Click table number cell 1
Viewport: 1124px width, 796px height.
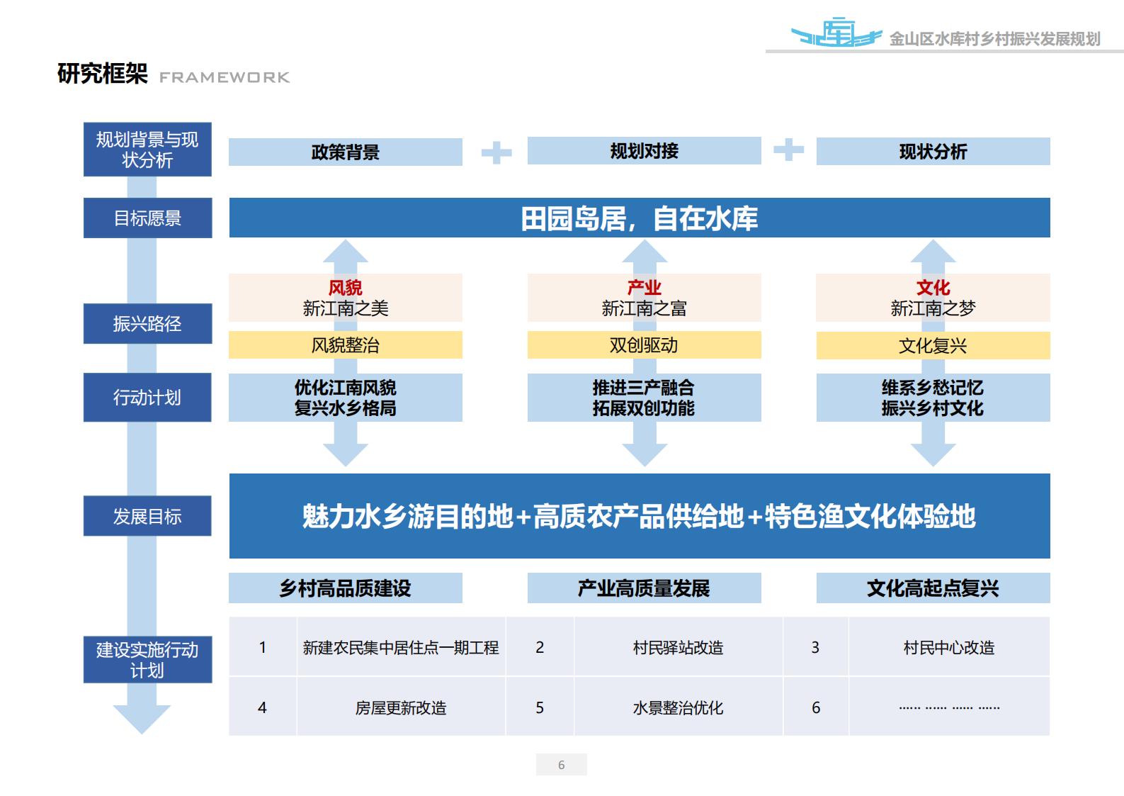tap(263, 646)
